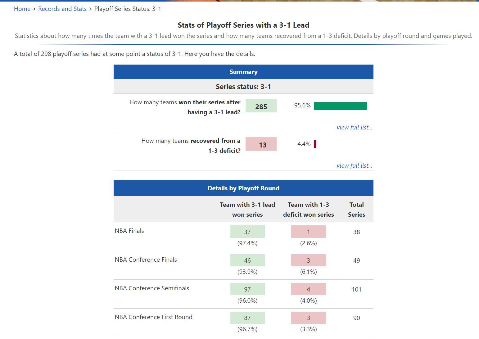Screen dimensions: 479x339
Task: Click the red 1 cell for NBA Finals
Action: tap(308, 232)
